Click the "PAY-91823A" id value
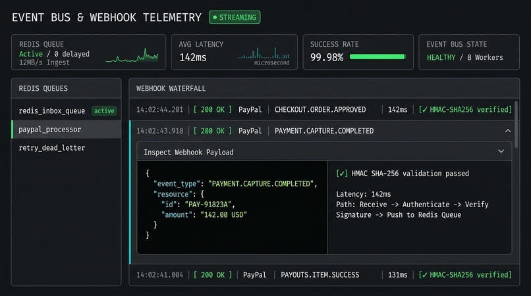Viewport: 531px width, 296px height. tap(208, 205)
